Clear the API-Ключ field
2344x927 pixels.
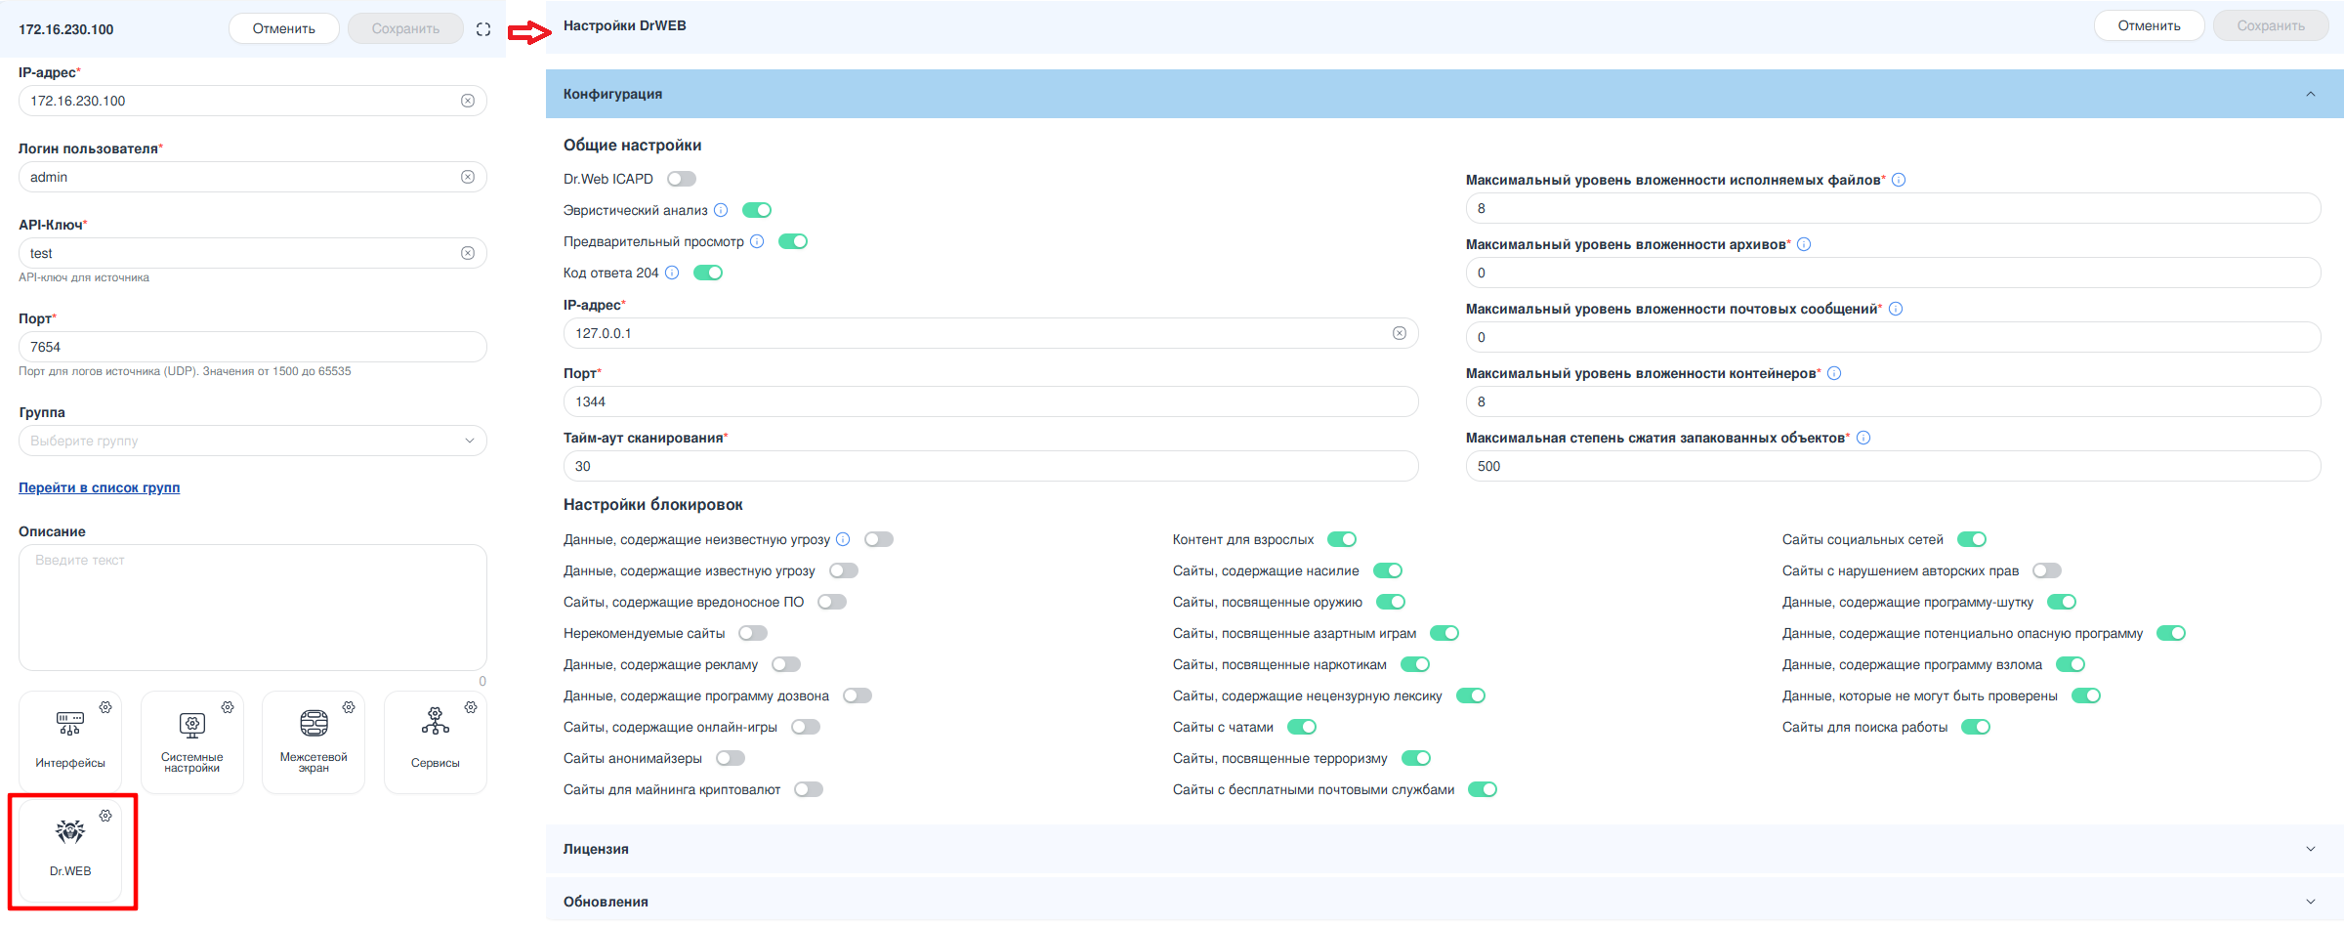(468, 253)
